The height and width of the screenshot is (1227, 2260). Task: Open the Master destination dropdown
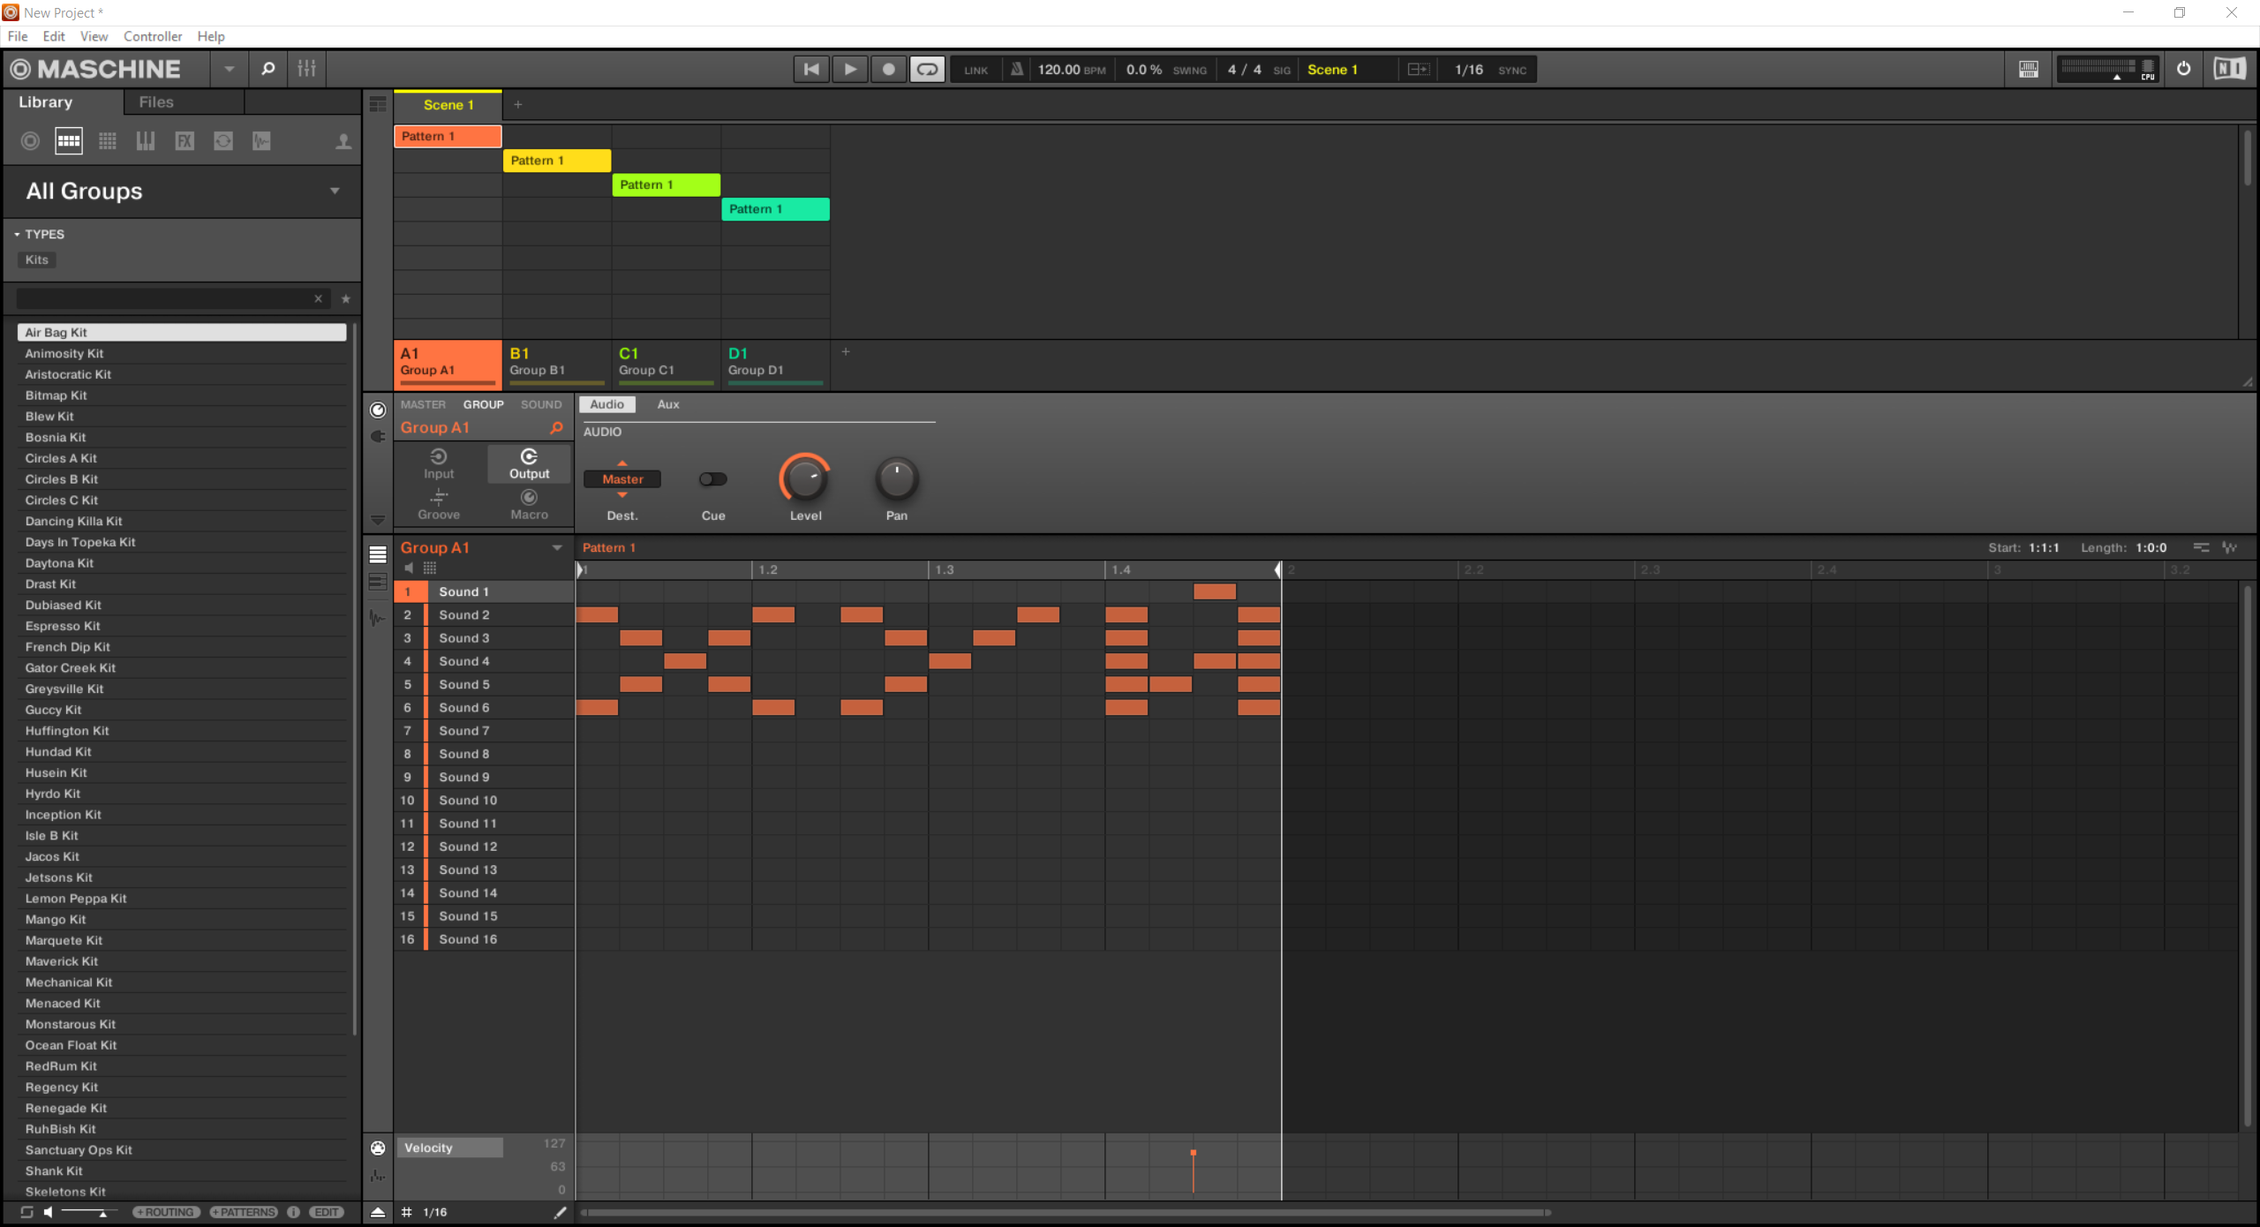tap(622, 479)
